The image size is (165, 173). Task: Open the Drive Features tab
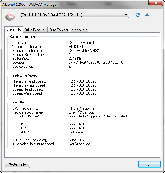pyautogui.click(x=35, y=30)
